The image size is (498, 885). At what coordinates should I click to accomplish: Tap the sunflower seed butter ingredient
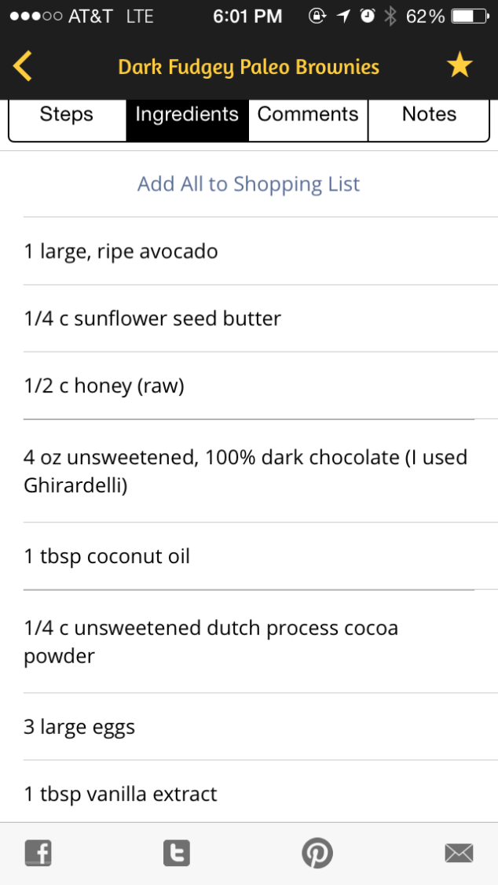tap(249, 319)
